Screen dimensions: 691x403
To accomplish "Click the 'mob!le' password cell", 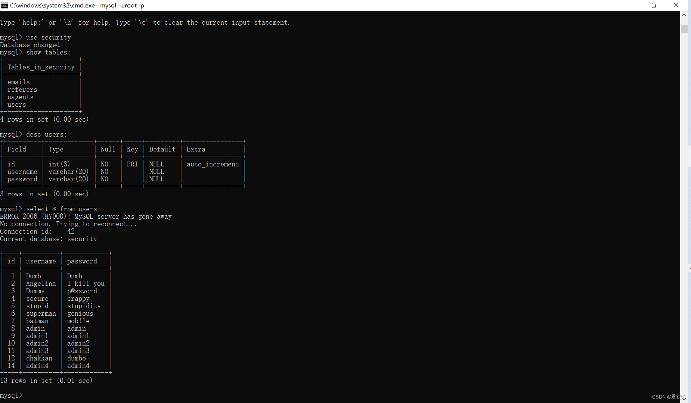I will click(x=78, y=321).
